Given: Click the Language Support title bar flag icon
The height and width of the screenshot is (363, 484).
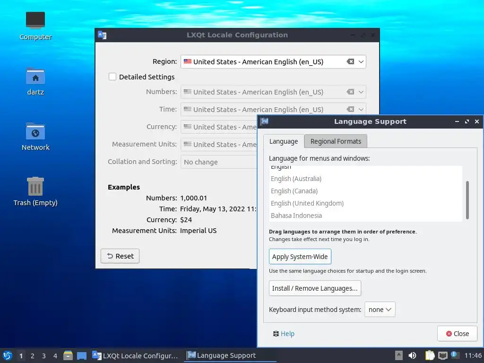Looking at the screenshot, I should [265, 121].
